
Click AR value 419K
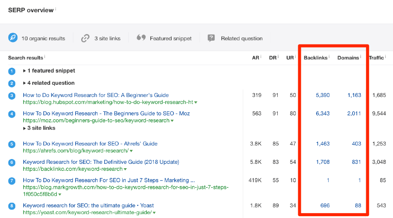tap(255, 180)
